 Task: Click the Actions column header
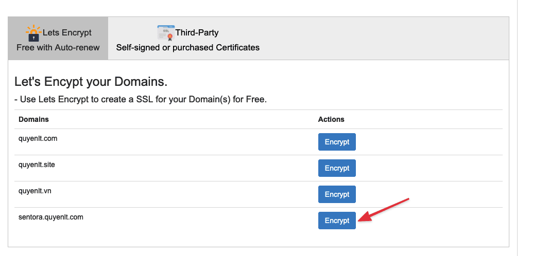[331, 119]
